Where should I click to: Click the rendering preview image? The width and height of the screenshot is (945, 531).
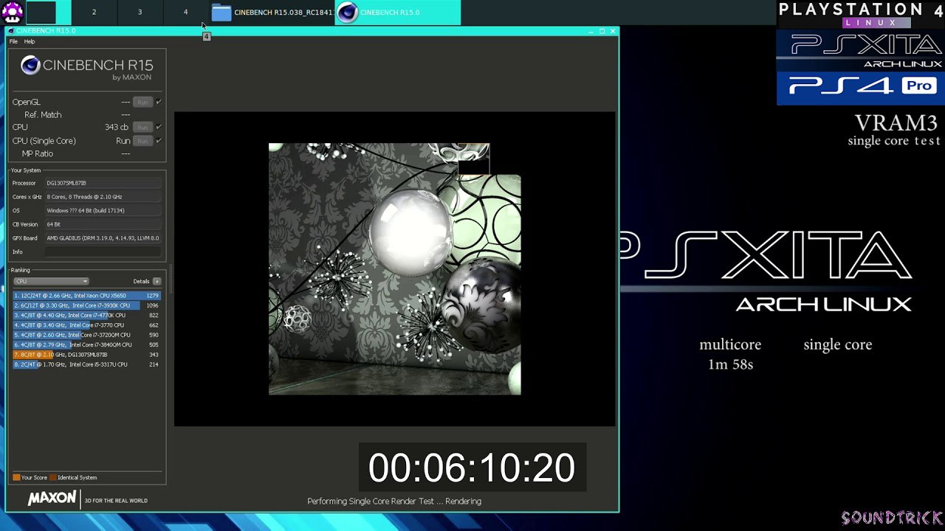[394, 269]
